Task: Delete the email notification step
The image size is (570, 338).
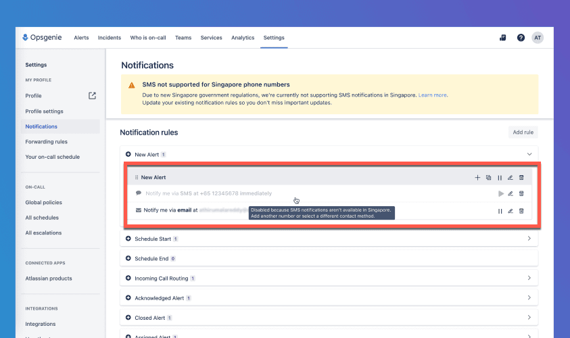Action: [x=521, y=211]
